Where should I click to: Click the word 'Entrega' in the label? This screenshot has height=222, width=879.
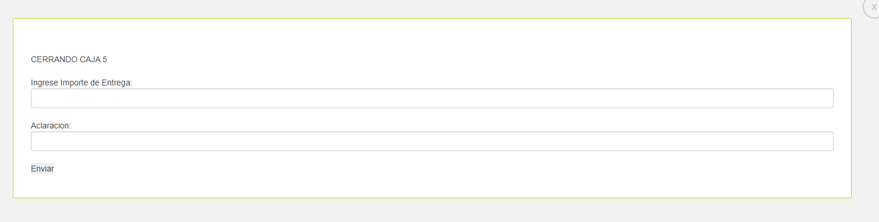(118, 83)
